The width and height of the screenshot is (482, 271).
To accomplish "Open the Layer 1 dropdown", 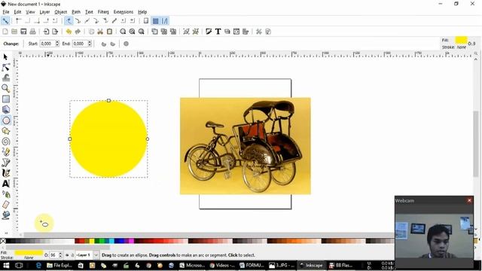I will pos(96,255).
